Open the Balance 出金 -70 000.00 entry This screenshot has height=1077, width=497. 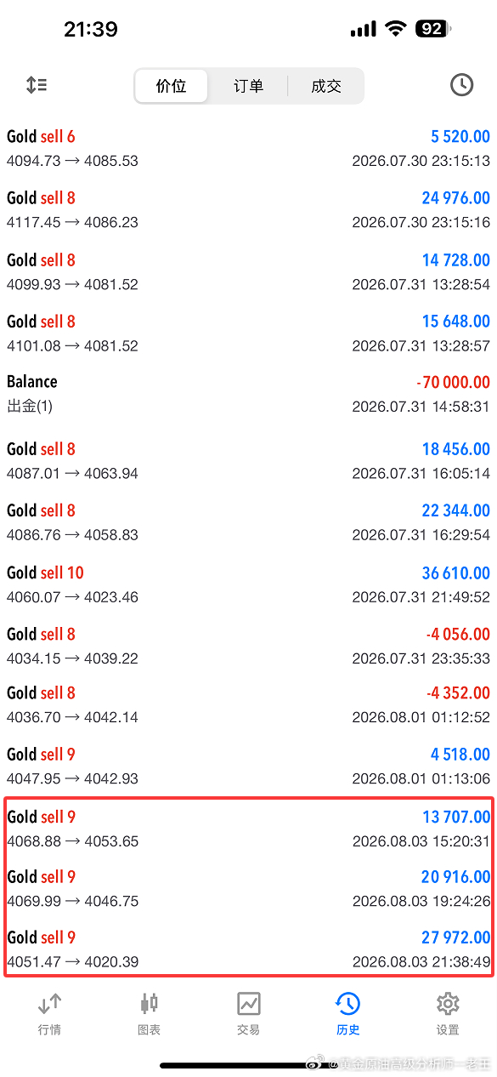(x=248, y=395)
